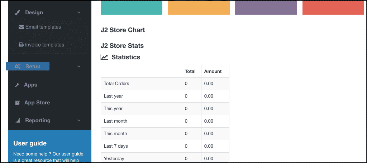Click the User guide heading
This screenshot has height=163, width=367.
click(30, 143)
